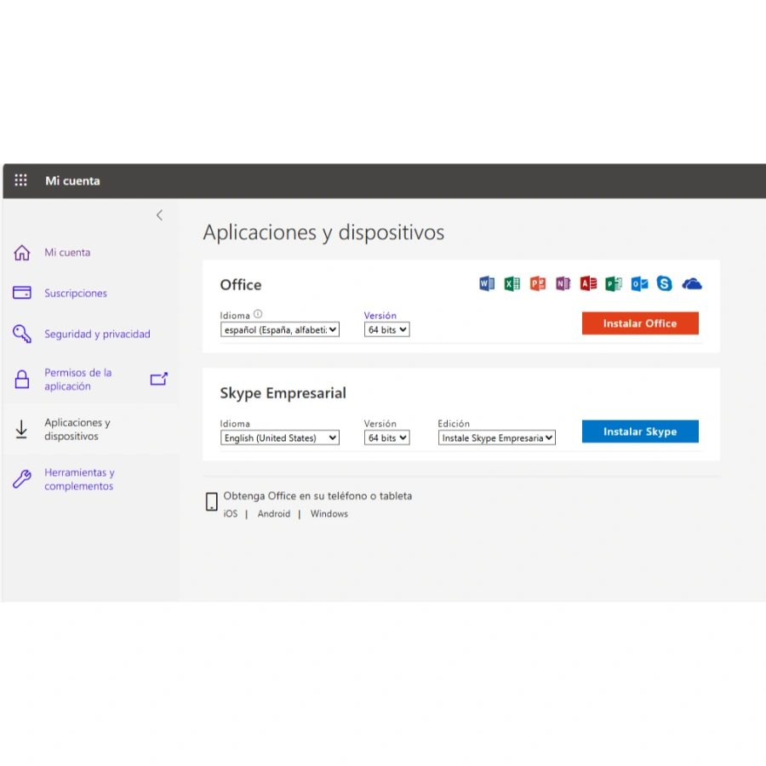Viewport: 766px width, 766px height.
Task: Select Herramientas y complementos in sidebar
Action: (79, 479)
